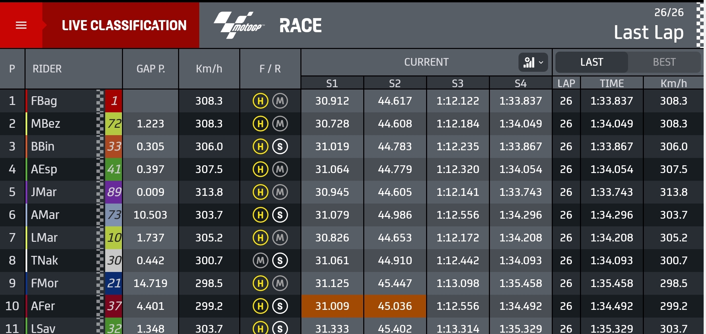Screen dimensions: 706x334
Task: Switch to the BEST lap tab
Action: pos(664,62)
